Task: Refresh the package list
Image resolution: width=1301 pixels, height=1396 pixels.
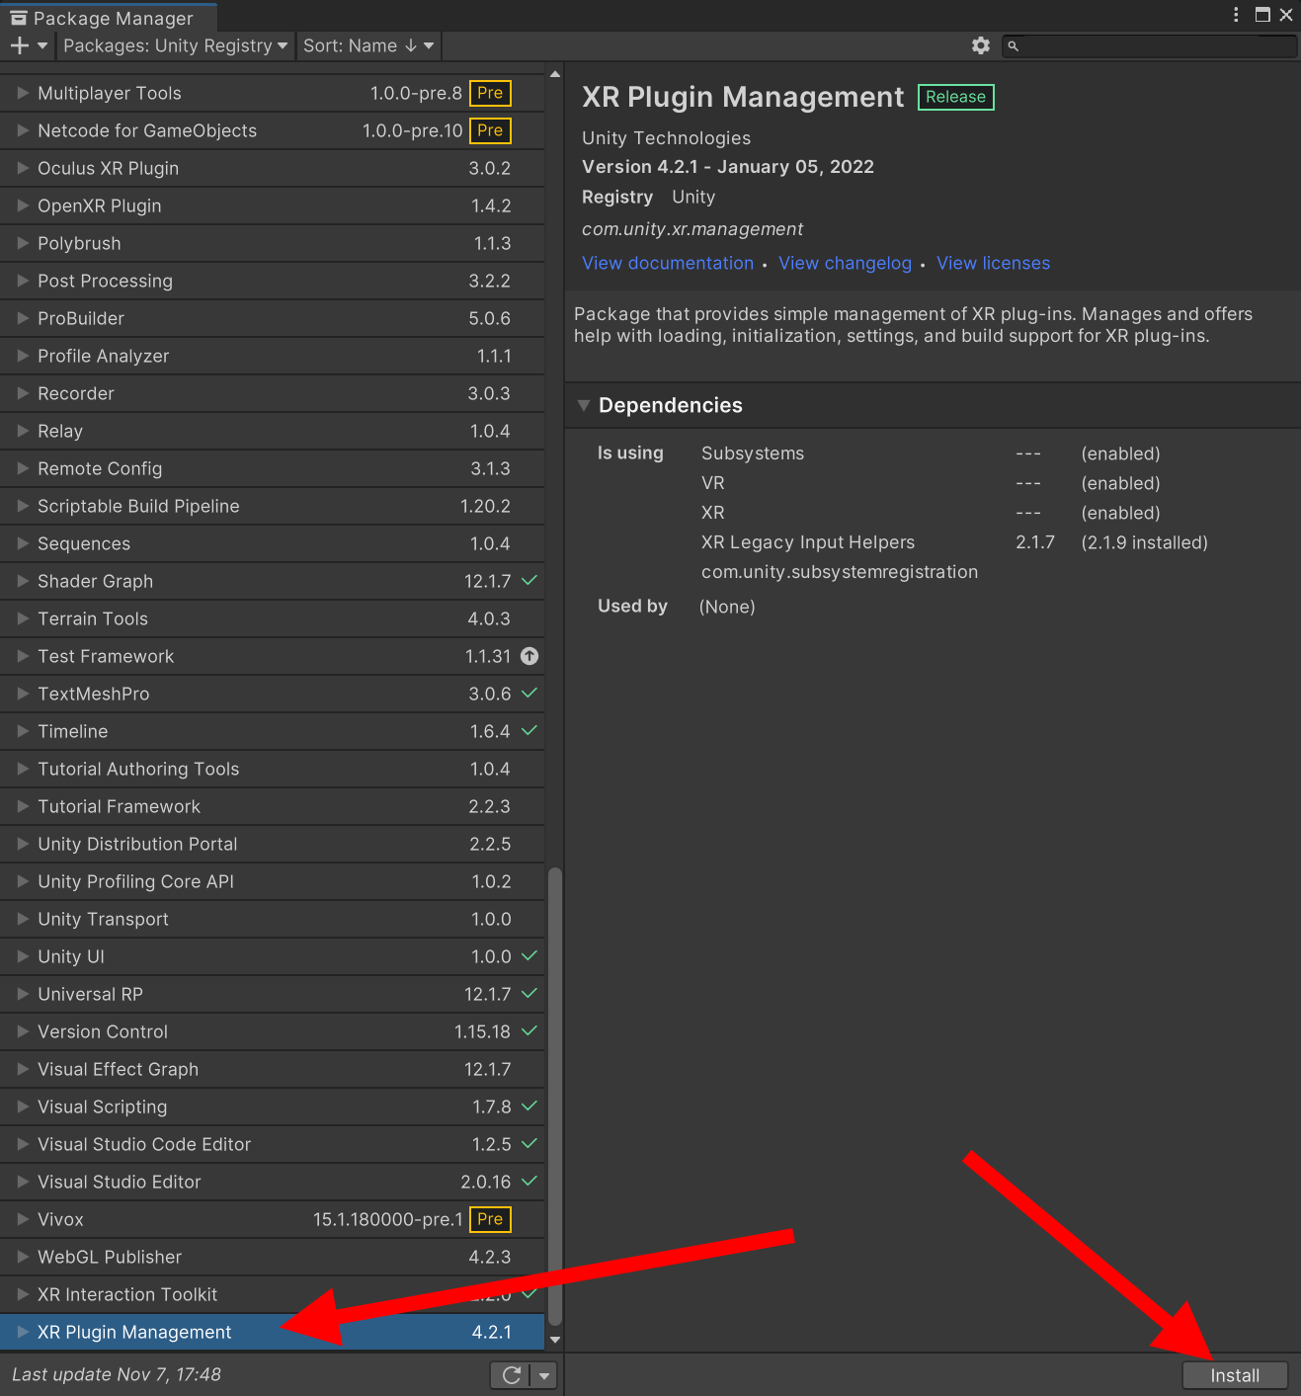Action: coord(511,1375)
